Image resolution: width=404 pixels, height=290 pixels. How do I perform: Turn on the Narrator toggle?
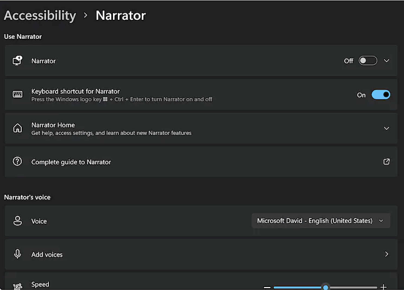pyautogui.click(x=368, y=61)
